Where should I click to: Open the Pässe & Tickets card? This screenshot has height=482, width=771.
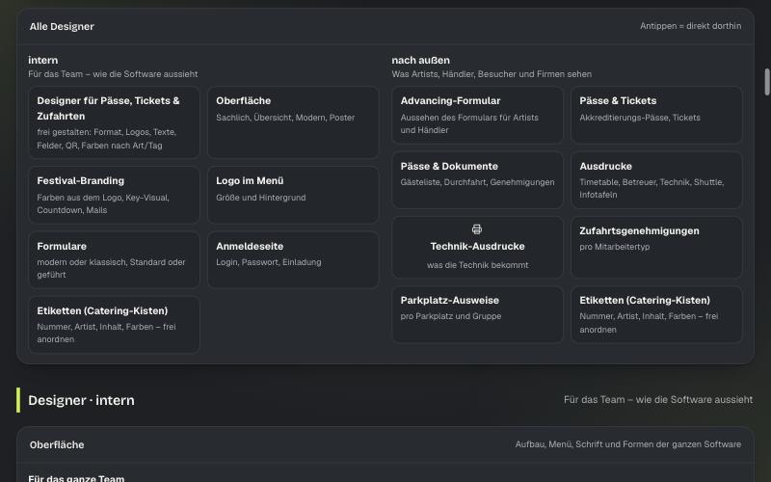tap(656, 115)
